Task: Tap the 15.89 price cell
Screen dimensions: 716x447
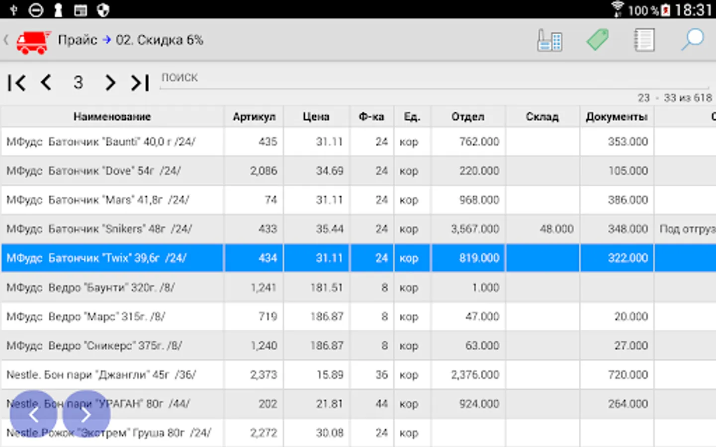Action: (x=330, y=374)
